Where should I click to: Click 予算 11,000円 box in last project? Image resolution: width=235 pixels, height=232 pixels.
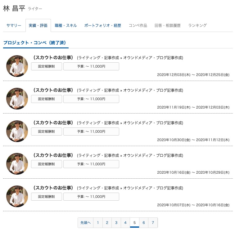(x=91, y=197)
